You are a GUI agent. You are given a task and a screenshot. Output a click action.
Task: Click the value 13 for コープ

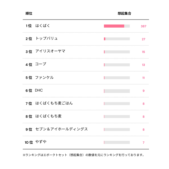click(x=143, y=65)
